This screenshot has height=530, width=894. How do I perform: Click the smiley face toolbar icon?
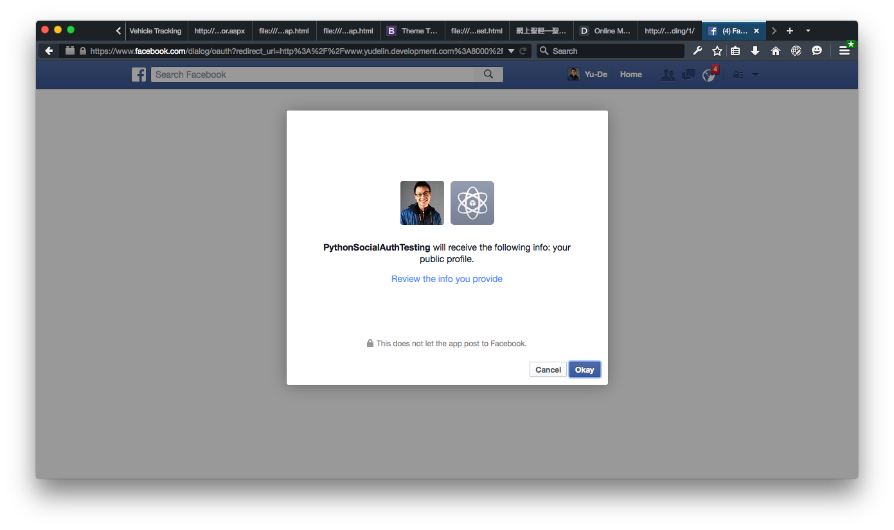tap(817, 51)
